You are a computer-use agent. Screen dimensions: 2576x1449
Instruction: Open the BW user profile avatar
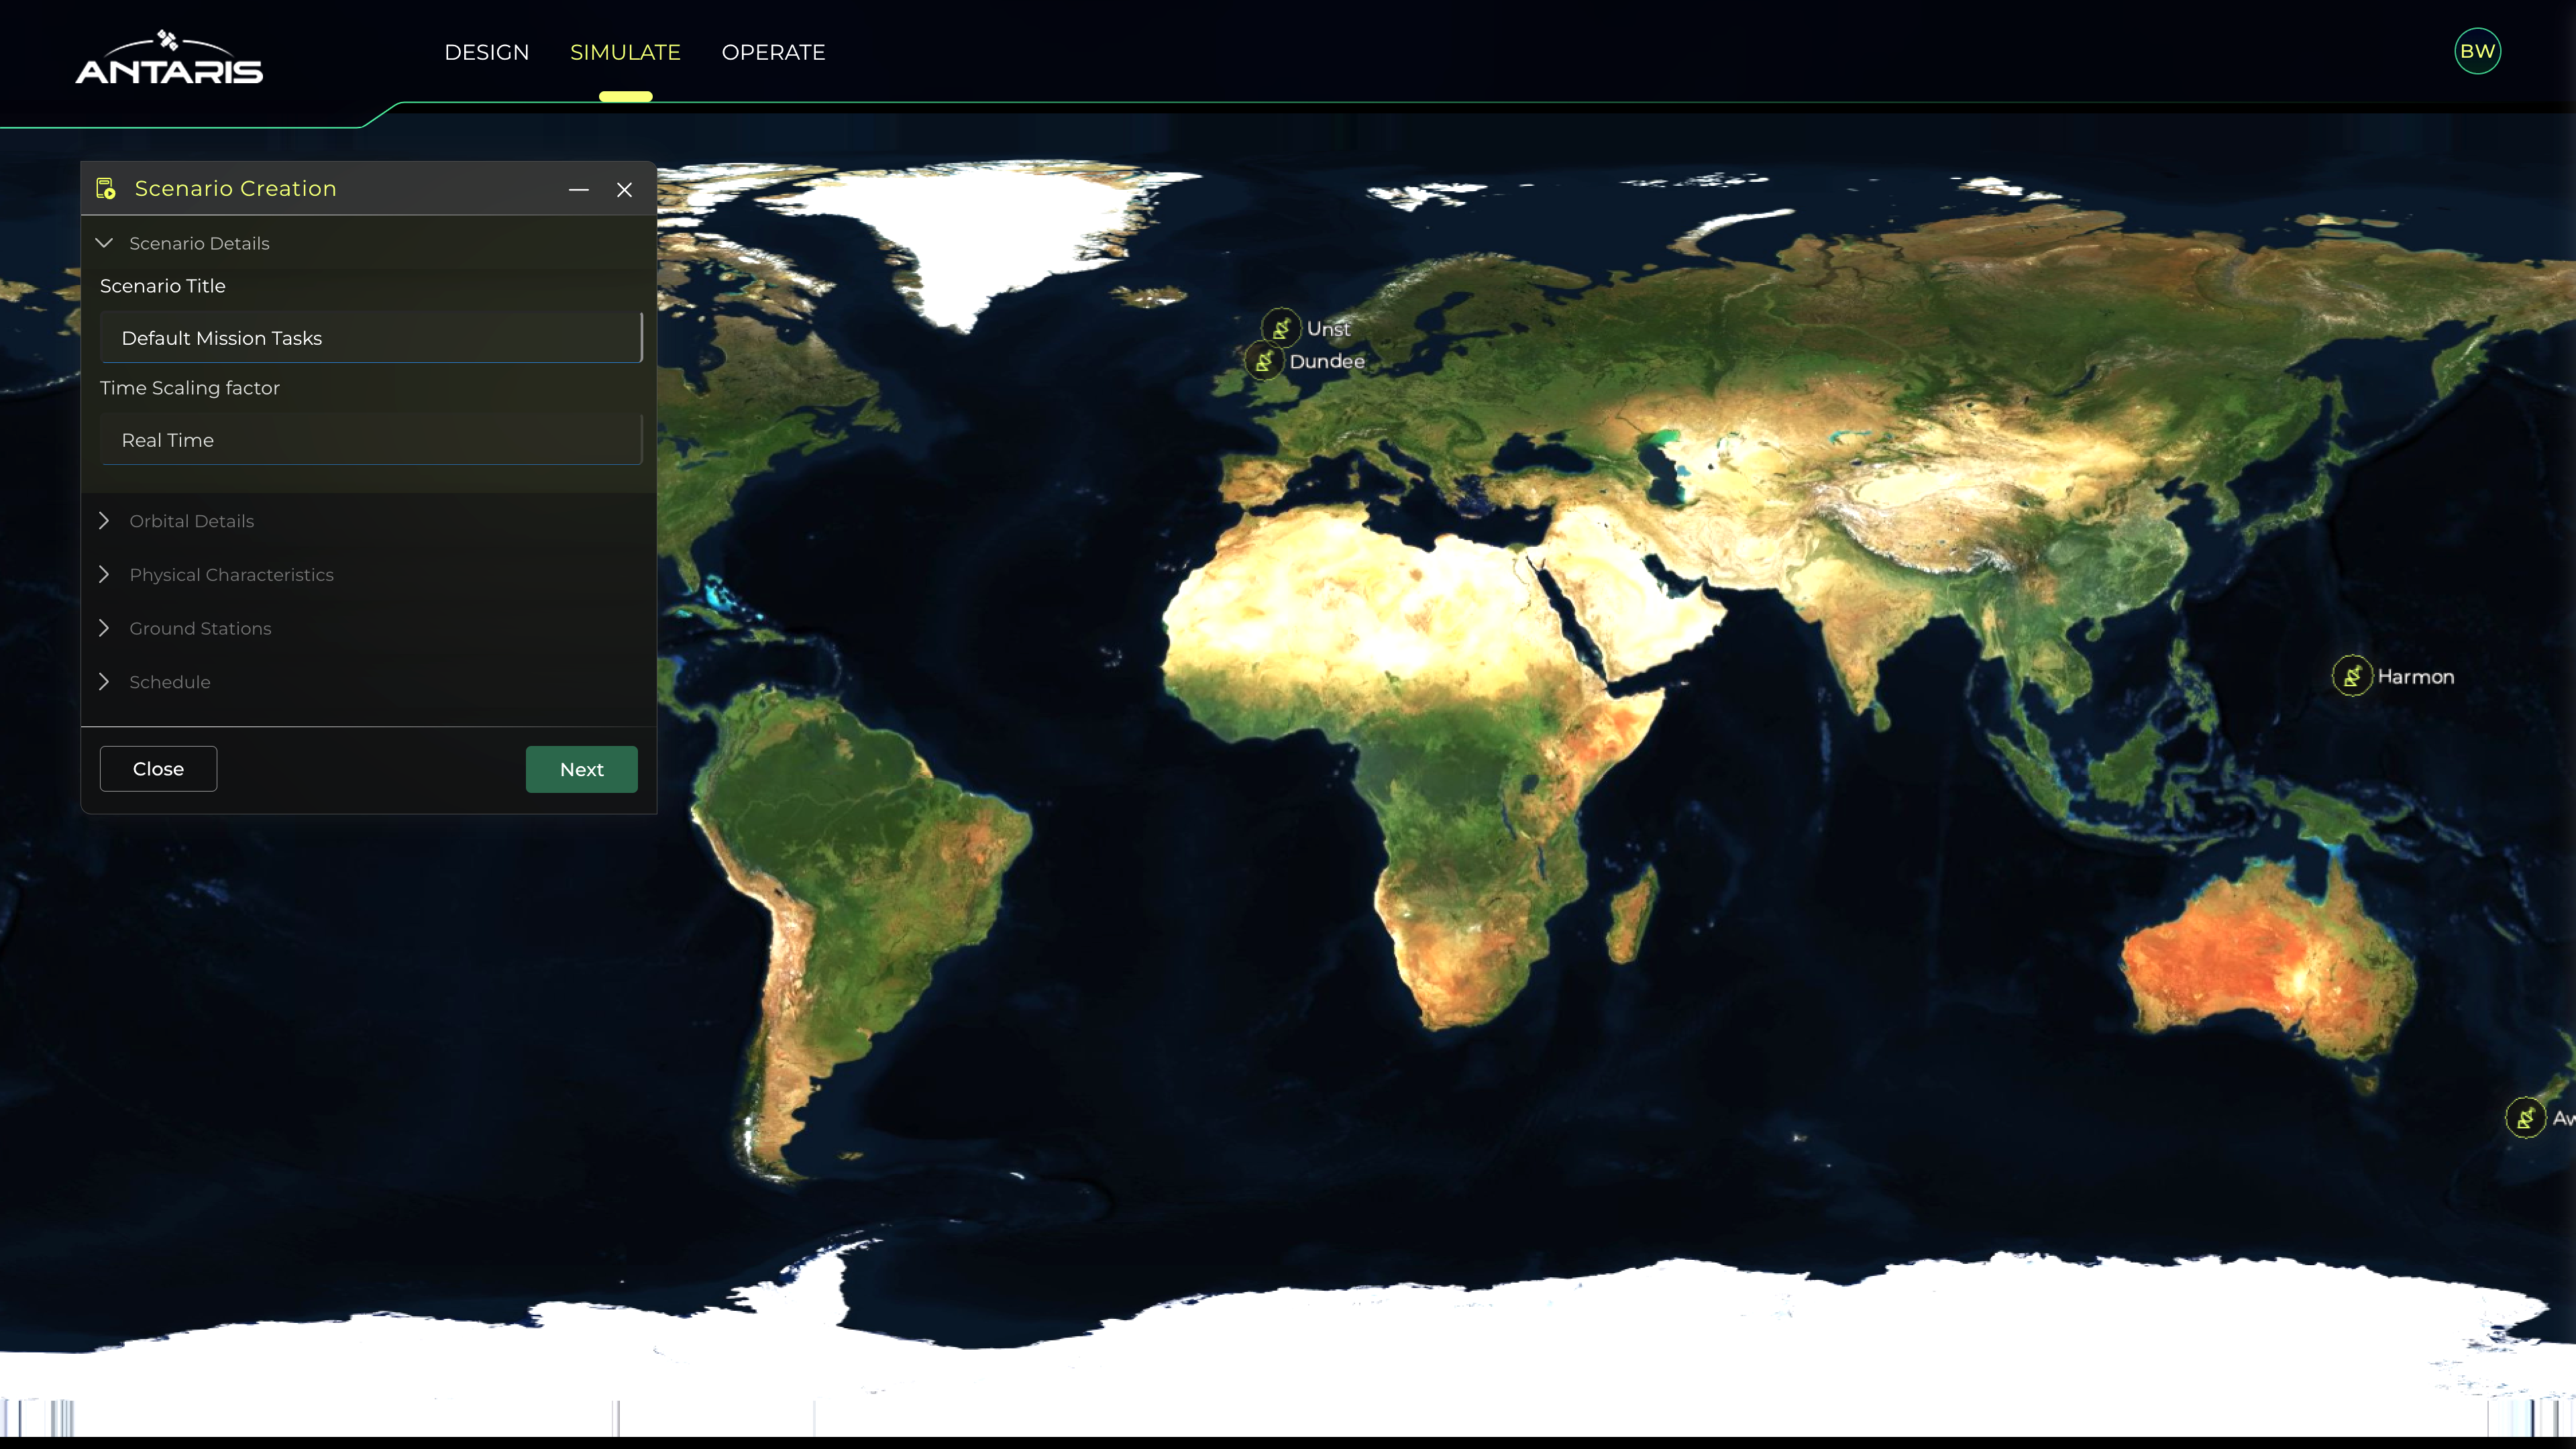(x=2478, y=51)
